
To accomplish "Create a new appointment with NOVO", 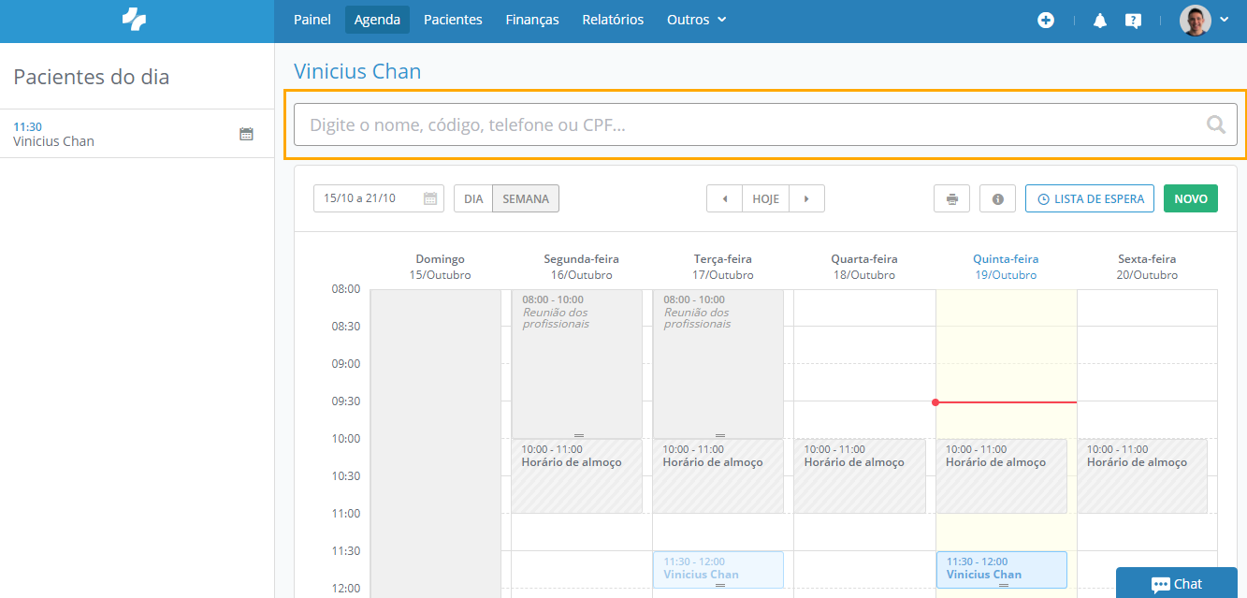I will [x=1191, y=198].
